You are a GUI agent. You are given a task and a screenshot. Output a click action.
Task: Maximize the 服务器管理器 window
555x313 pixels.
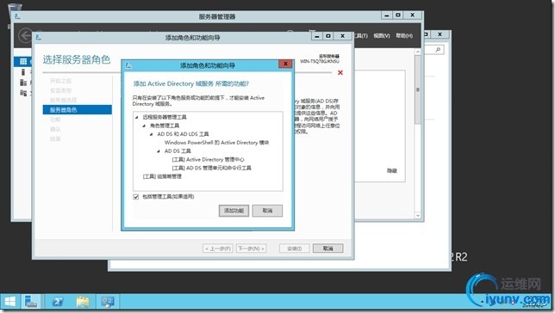(x=398, y=15)
